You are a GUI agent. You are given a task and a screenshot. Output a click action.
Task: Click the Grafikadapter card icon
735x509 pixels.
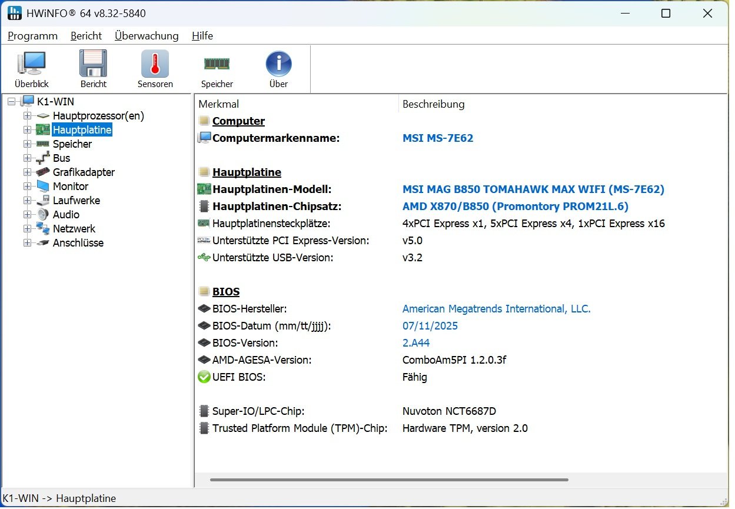coord(42,172)
